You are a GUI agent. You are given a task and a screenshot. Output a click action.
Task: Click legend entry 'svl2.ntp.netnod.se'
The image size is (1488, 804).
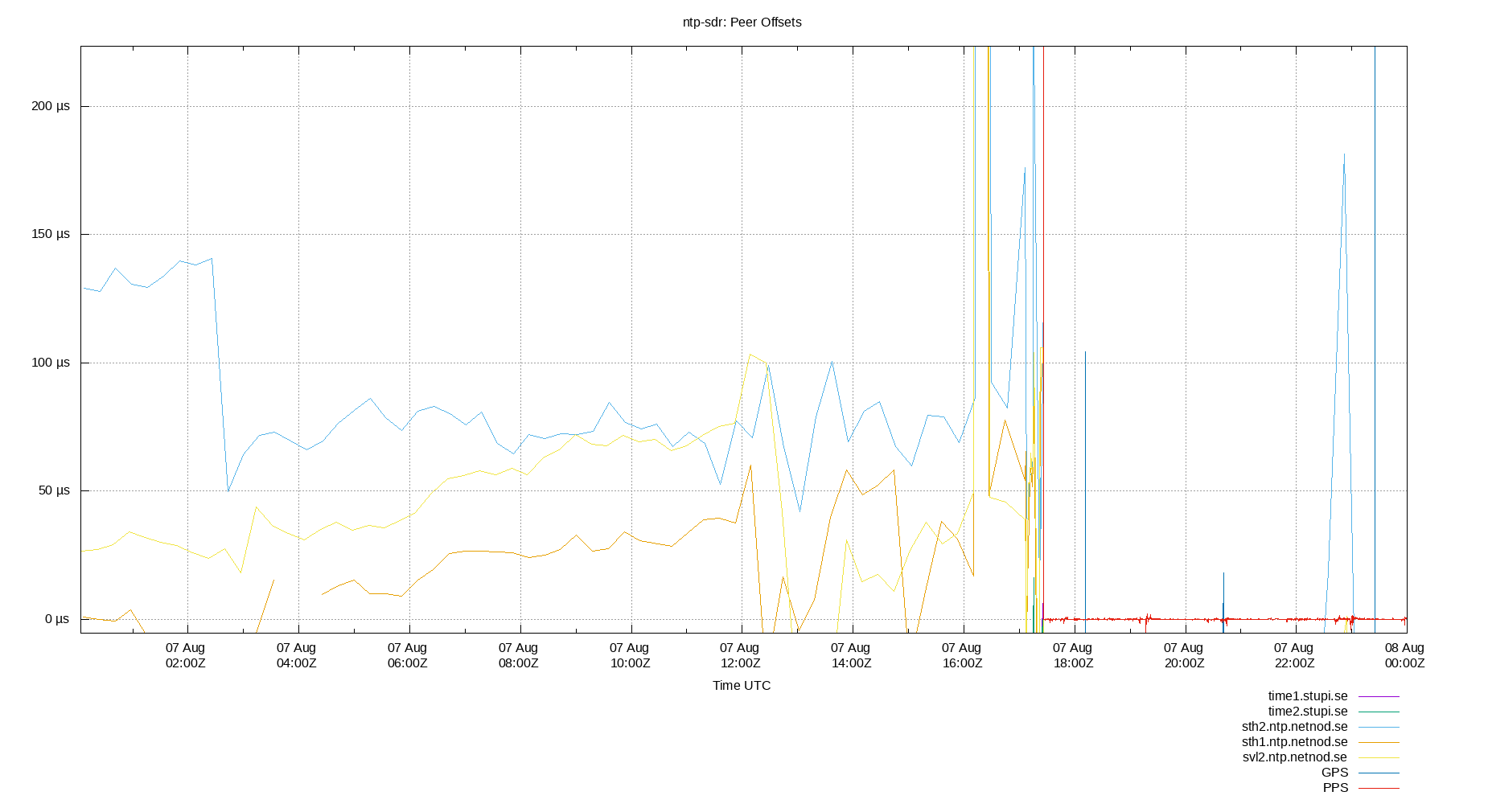tap(1295, 757)
